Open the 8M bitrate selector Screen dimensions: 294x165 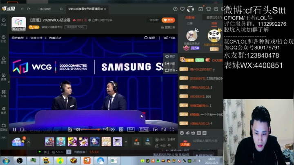pyautogui.click(x=131, y=129)
